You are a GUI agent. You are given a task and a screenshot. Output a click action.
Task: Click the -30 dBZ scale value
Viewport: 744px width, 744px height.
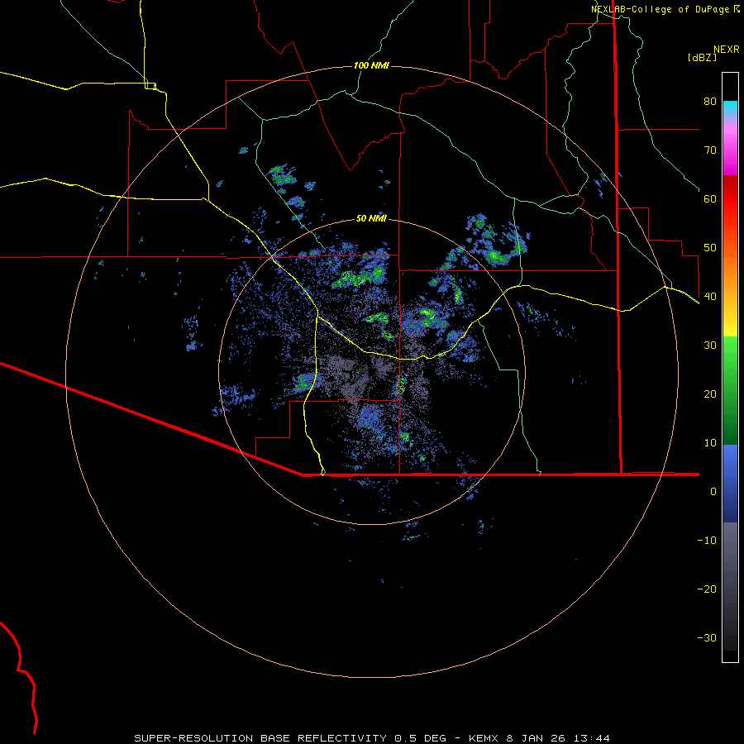click(707, 638)
